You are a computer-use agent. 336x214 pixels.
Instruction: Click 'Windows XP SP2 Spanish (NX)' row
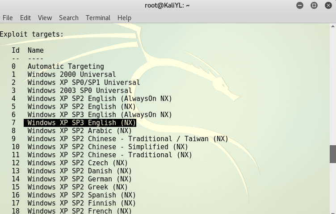[x=74, y=195]
